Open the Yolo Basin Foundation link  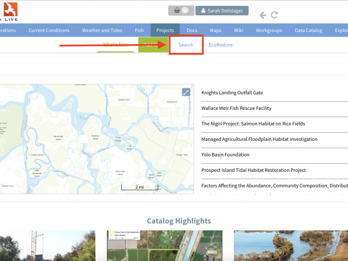click(225, 155)
